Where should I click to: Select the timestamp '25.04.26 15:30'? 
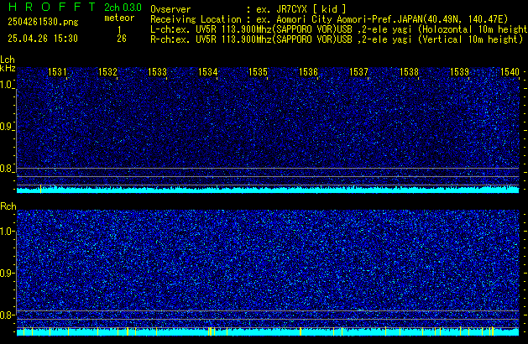click(x=43, y=39)
